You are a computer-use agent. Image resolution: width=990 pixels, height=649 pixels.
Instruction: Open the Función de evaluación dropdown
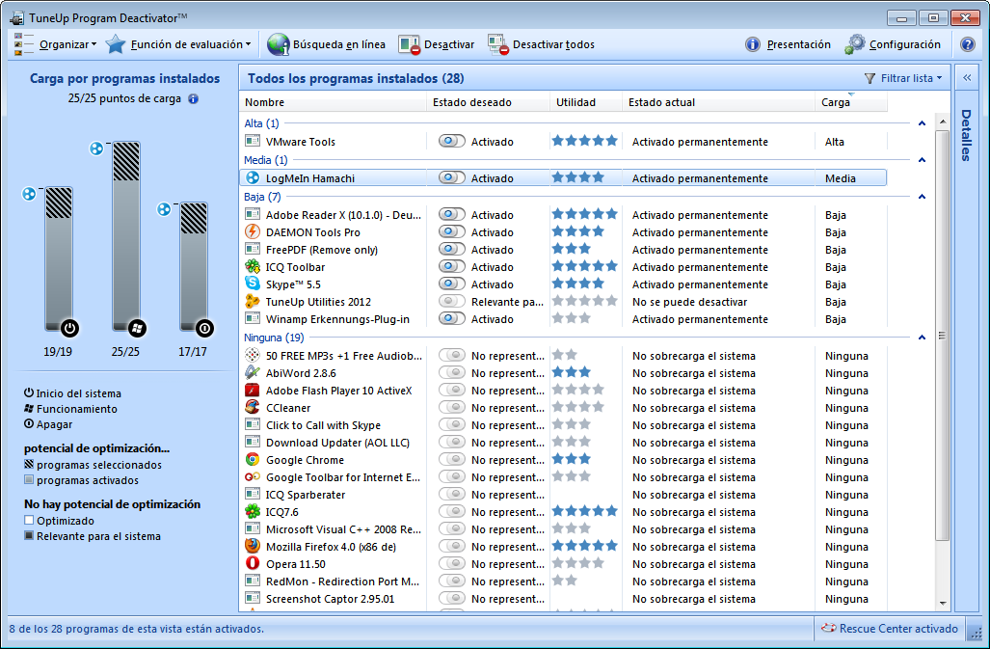[x=178, y=44]
